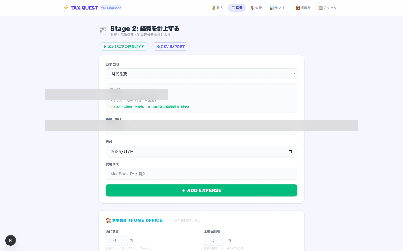Image resolution: width=403 pixels, height=251 pixels.
Task: Switch to the 収入 tab
Action: click(x=217, y=8)
